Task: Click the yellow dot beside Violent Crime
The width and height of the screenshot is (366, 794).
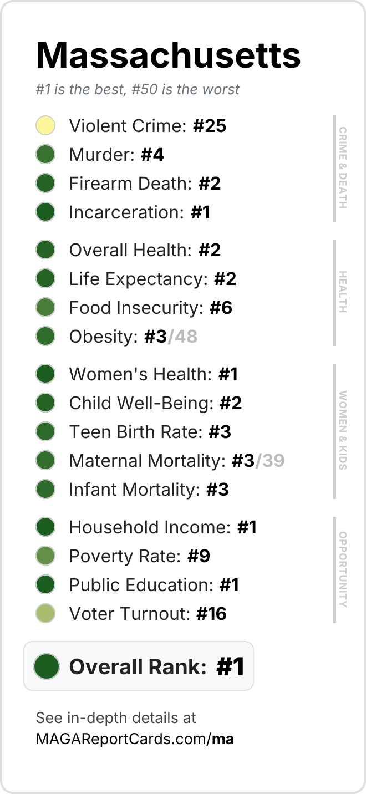Action: [x=45, y=126]
